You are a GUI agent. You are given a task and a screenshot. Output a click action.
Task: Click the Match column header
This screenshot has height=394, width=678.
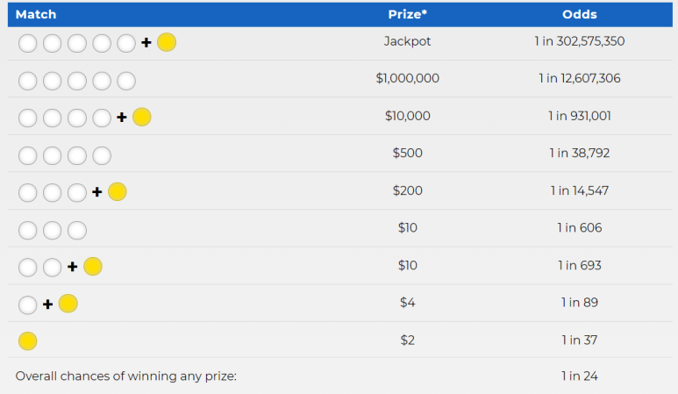36,14
